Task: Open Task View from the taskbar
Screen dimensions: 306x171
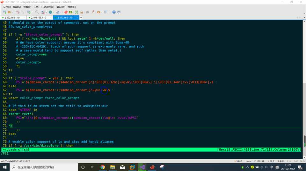Action: pyautogui.click(x=92, y=167)
